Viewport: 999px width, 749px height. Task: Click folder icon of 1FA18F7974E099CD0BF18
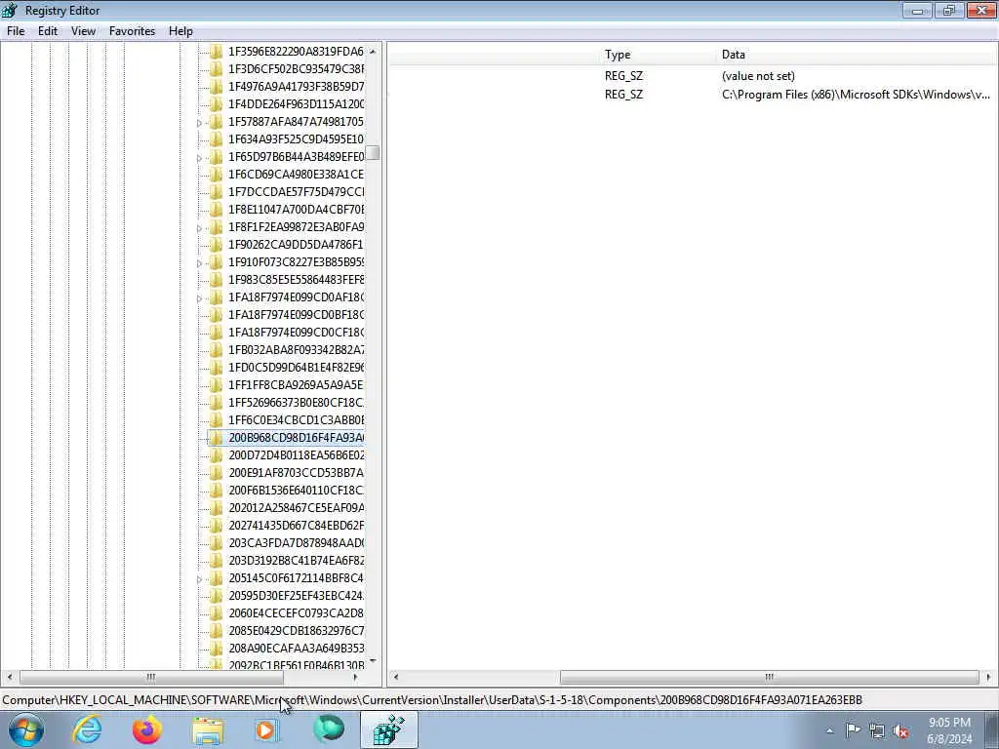(216, 315)
